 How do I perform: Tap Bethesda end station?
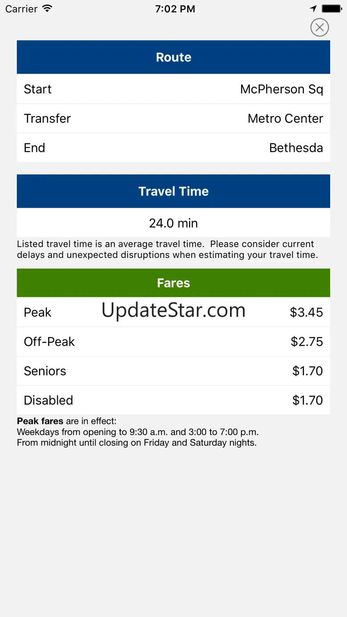[x=296, y=148]
